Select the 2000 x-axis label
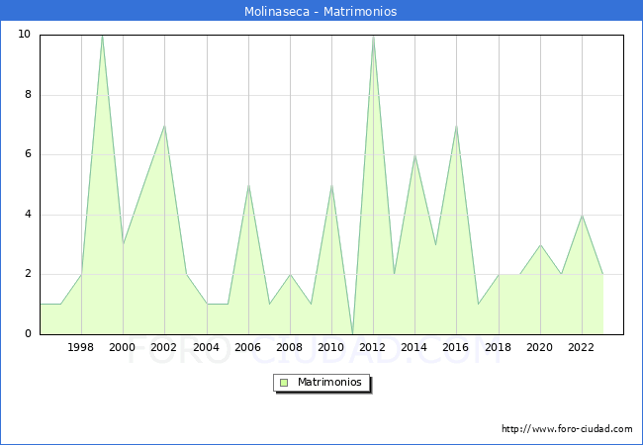643x445 pixels. click(123, 347)
